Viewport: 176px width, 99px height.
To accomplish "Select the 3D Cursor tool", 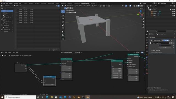I will point(63,15).
